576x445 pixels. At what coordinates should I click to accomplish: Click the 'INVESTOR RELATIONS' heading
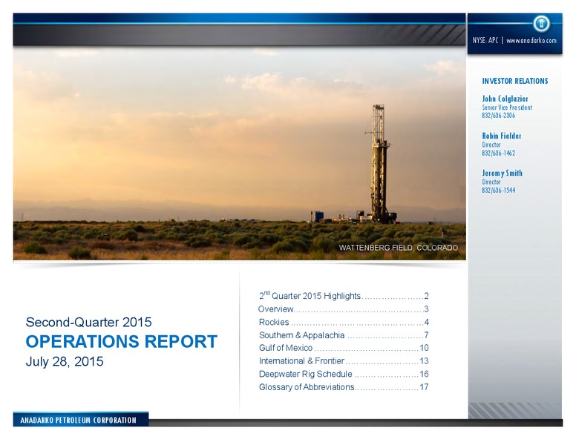(514, 81)
